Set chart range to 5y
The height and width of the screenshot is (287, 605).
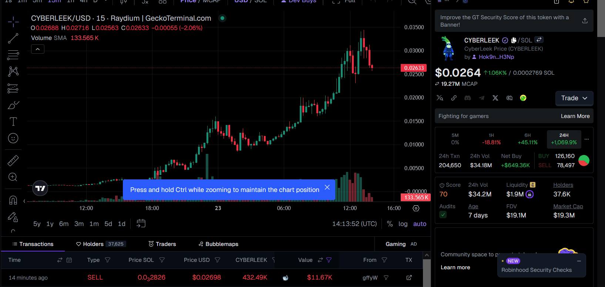[37, 224]
